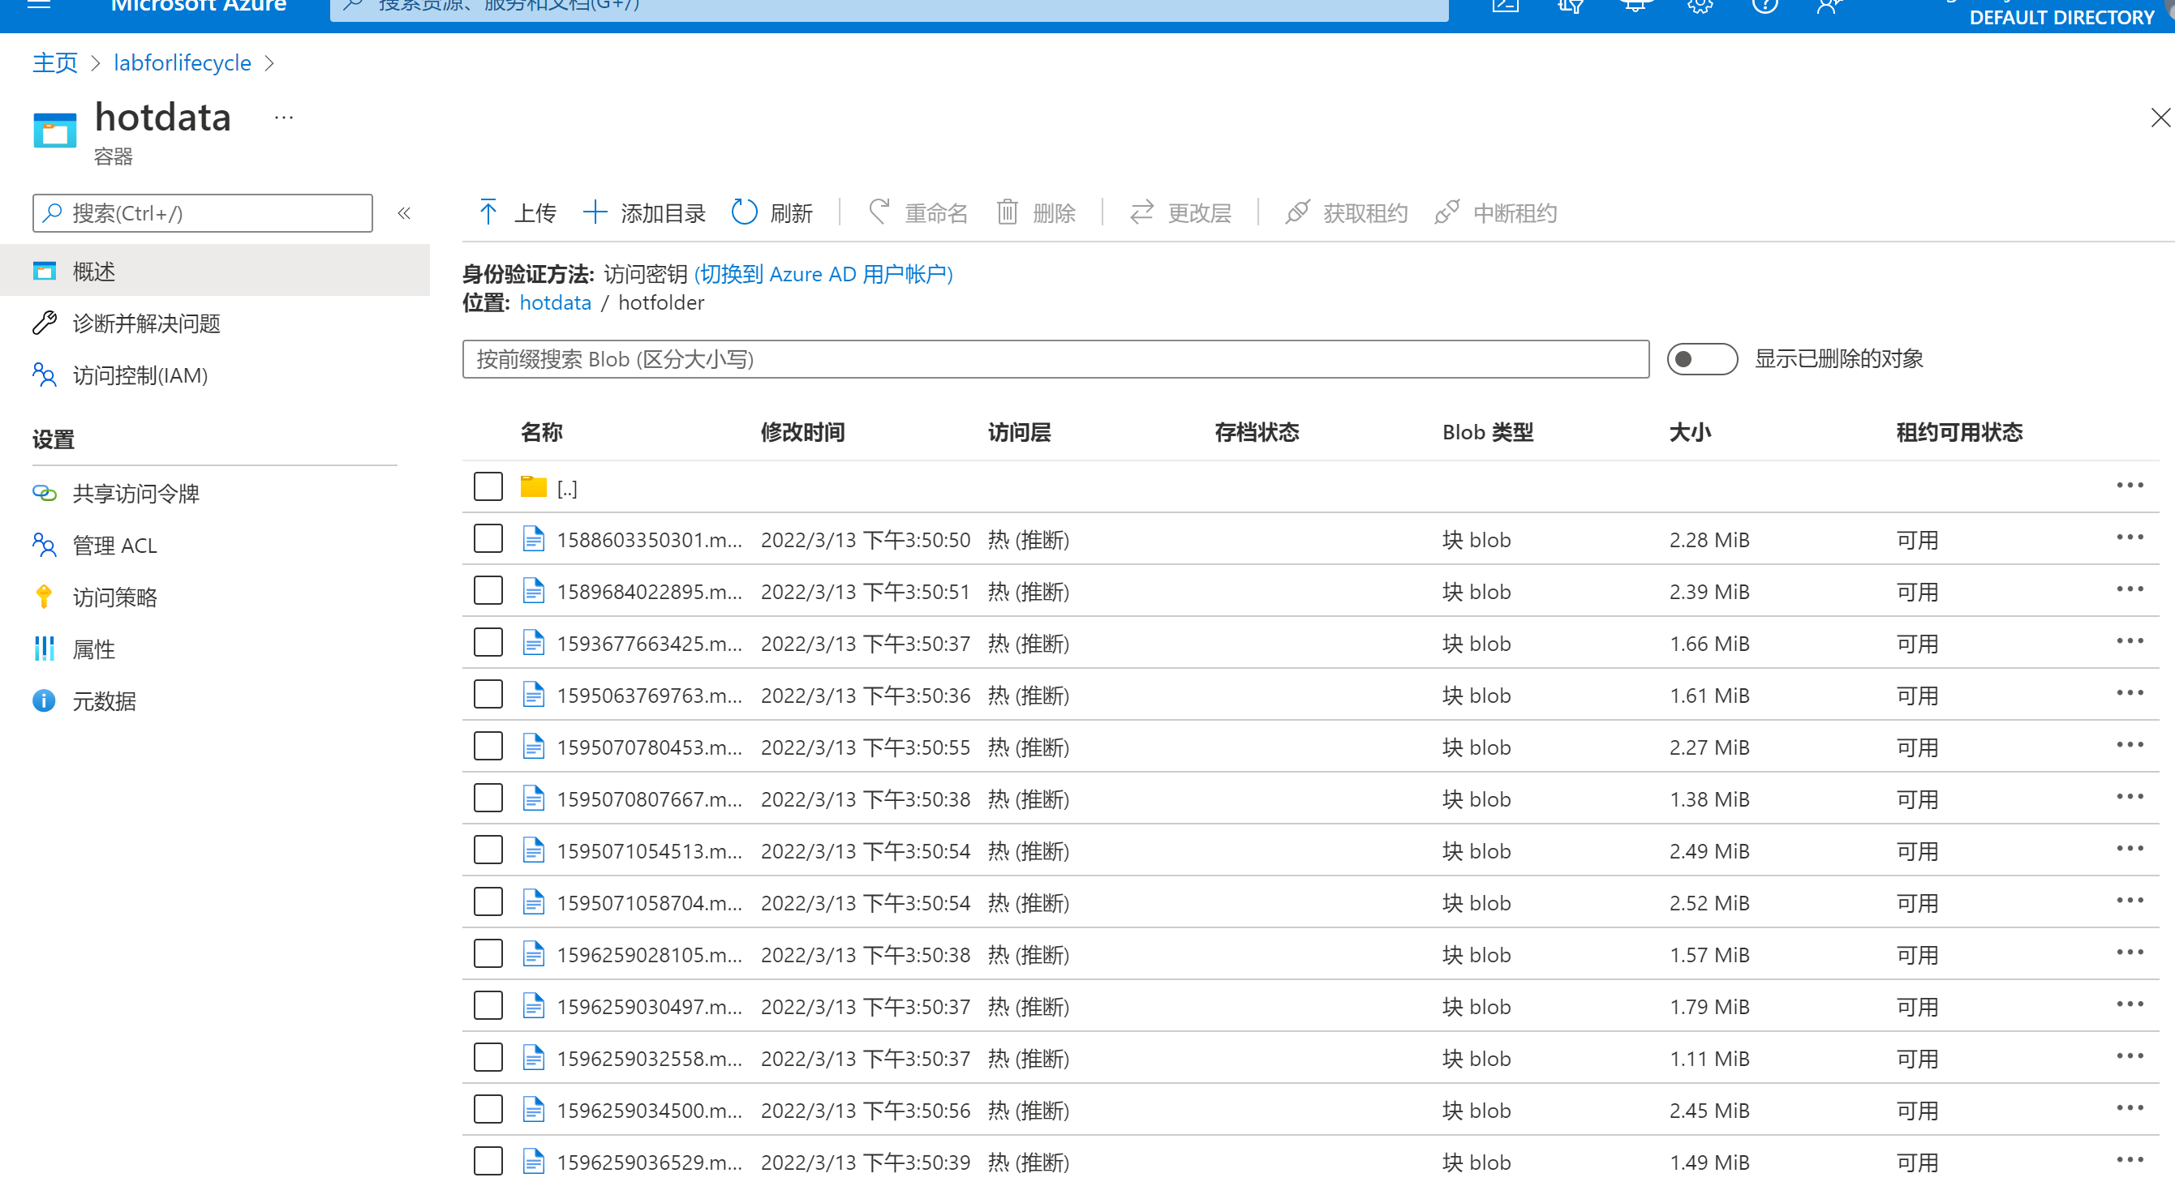
Task: Click hotdata location link
Action: 556,303
